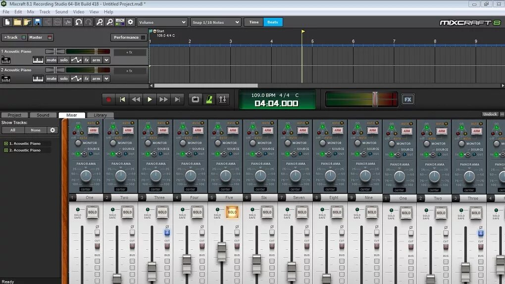Viewport: 505px width, 284px height.
Task: Open the master FX button
Action: tap(408, 99)
